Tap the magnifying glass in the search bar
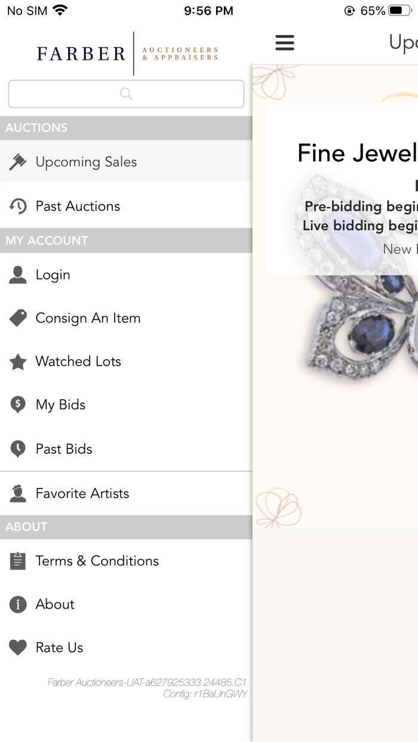This screenshot has width=418, height=742. pos(125,94)
